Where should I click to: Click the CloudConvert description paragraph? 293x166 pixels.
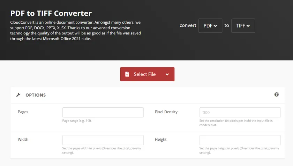click(x=76, y=31)
